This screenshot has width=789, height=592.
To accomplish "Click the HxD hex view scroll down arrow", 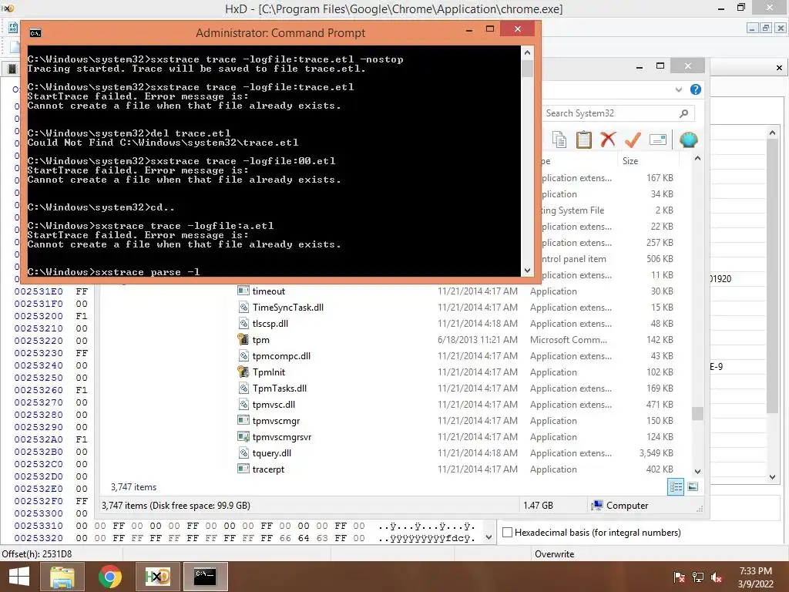I will pos(488,537).
